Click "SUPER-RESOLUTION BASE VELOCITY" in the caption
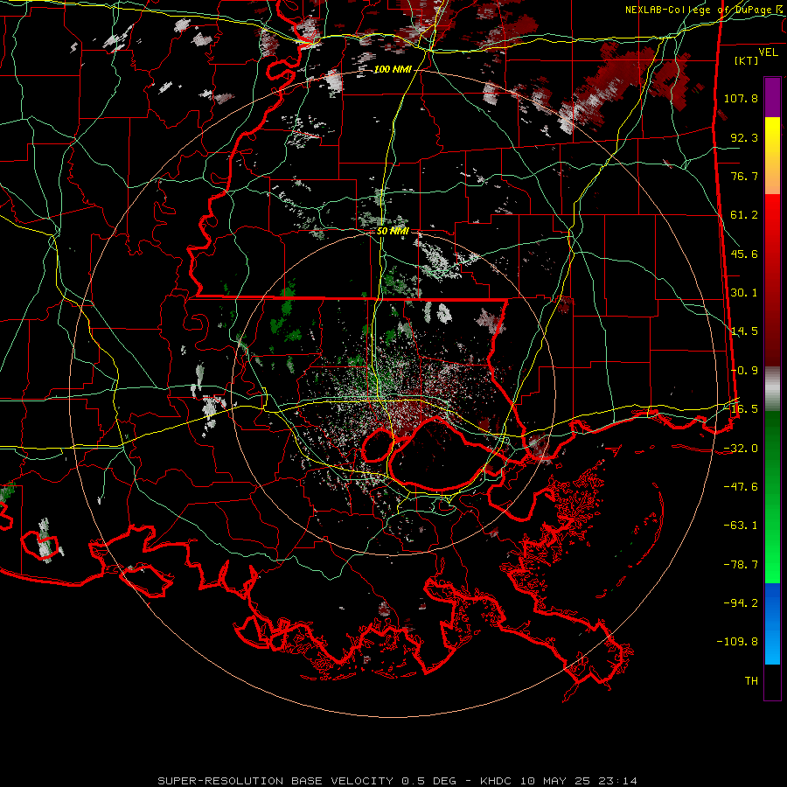Image resolution: width=787 pixels, height=787 pixels. [x=275, y=781]
